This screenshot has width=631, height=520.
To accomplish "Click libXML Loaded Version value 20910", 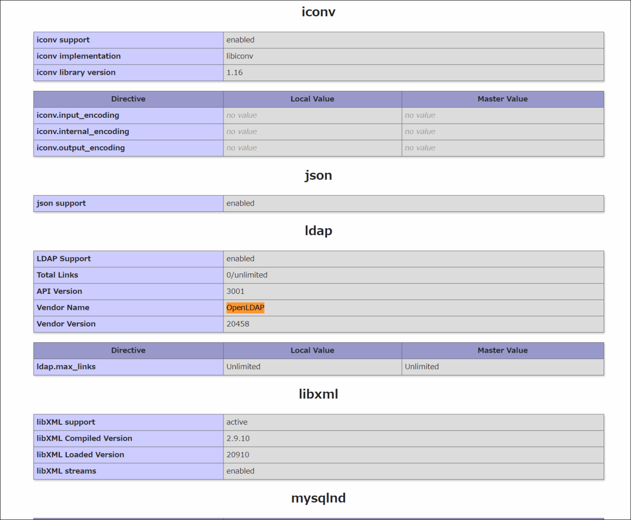I will [238, 455].
